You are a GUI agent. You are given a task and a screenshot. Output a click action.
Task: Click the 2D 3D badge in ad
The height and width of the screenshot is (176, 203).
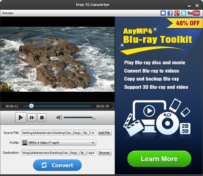pyautogui.click(x=185, y=129)
